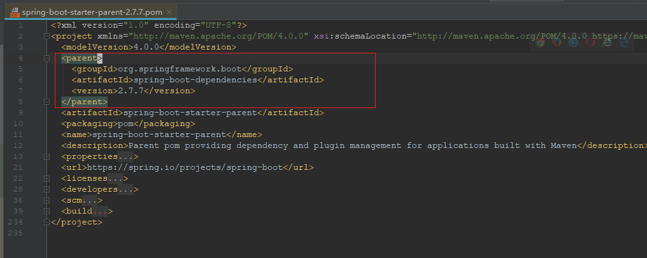Image resolution: width=647 pixels, height=258 pixels.
Task: Click spring-boot-starter-parent in the name tag
Action: pos(159,134)
